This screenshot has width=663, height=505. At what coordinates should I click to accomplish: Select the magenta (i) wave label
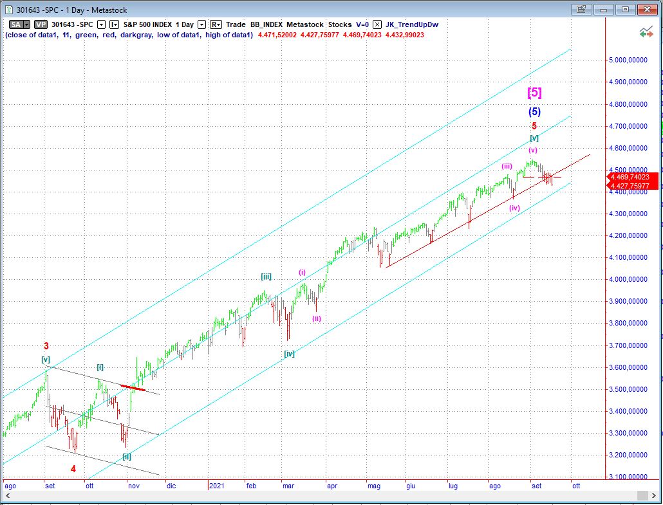[302, 273]
